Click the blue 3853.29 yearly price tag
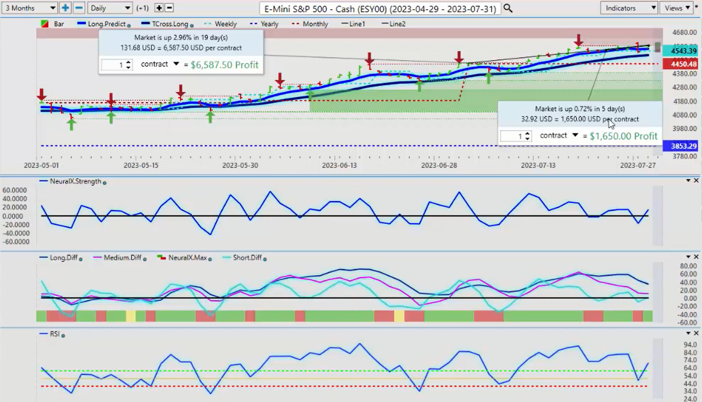702x402 pixels. (679, 146)
